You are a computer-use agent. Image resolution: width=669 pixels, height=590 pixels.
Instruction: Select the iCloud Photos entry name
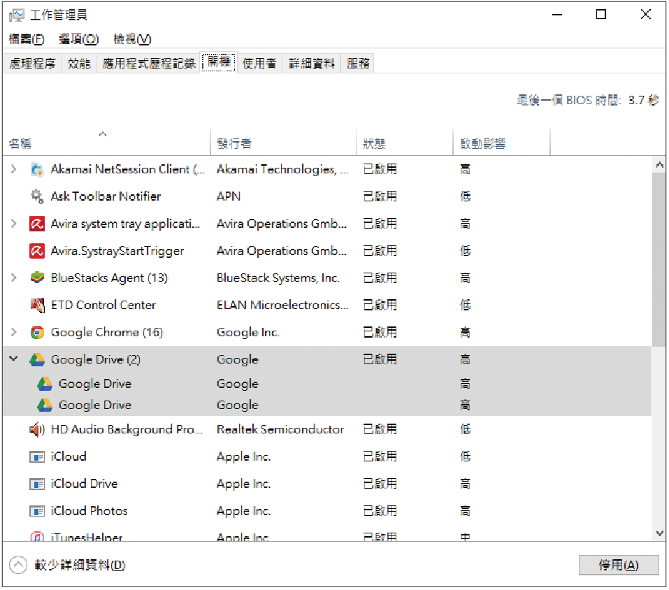(89, 511)
